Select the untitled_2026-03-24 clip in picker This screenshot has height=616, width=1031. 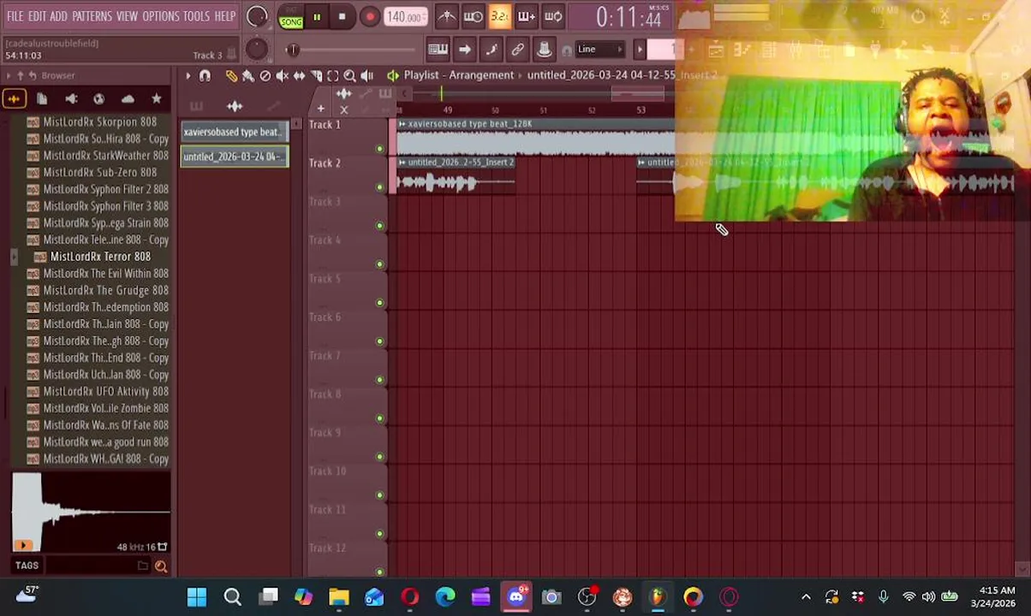[235, 157]
